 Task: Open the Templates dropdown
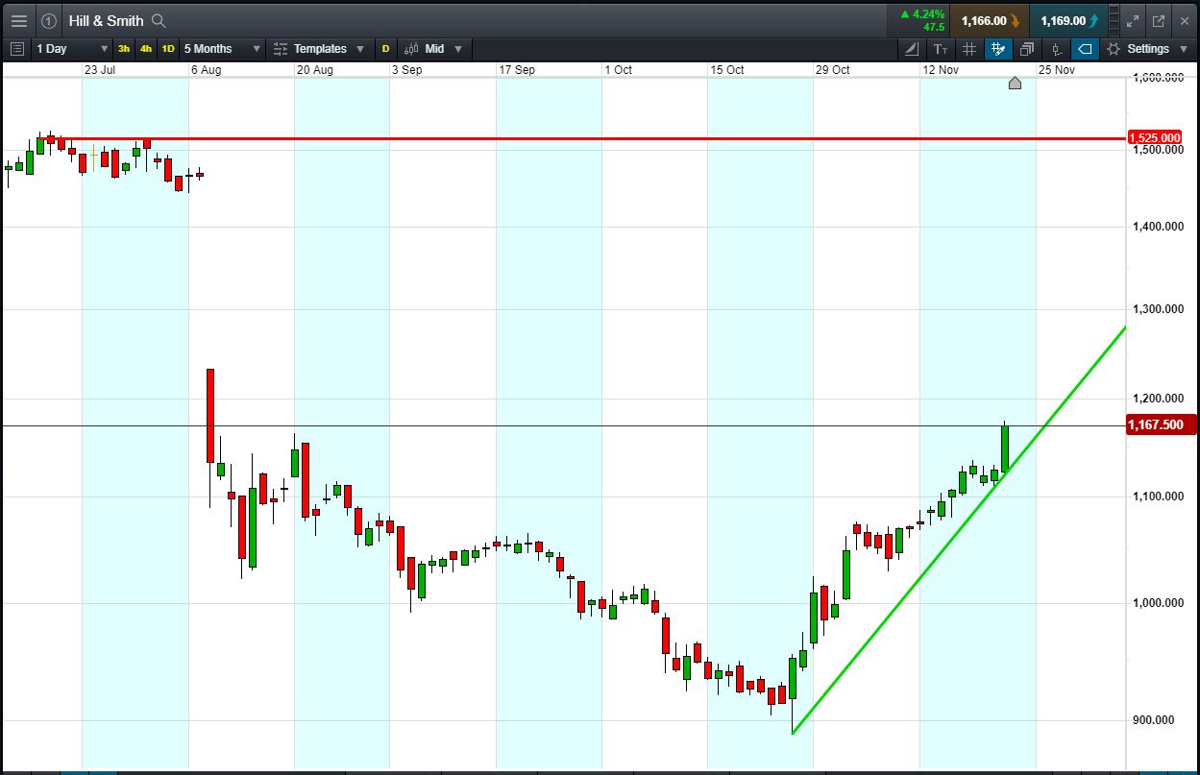point(319,48)
